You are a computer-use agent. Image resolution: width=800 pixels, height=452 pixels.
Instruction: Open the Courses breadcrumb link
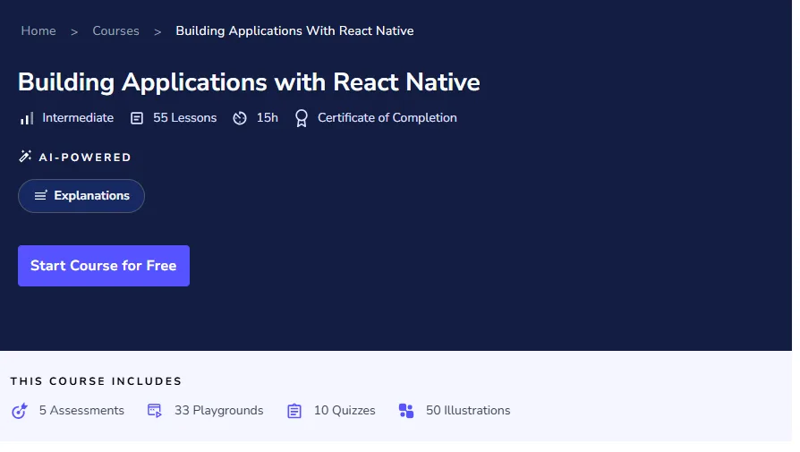click(115, 31)
